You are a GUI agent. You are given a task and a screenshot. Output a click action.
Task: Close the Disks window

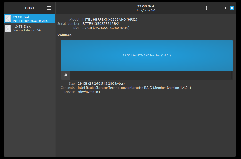tap(232, 8)
